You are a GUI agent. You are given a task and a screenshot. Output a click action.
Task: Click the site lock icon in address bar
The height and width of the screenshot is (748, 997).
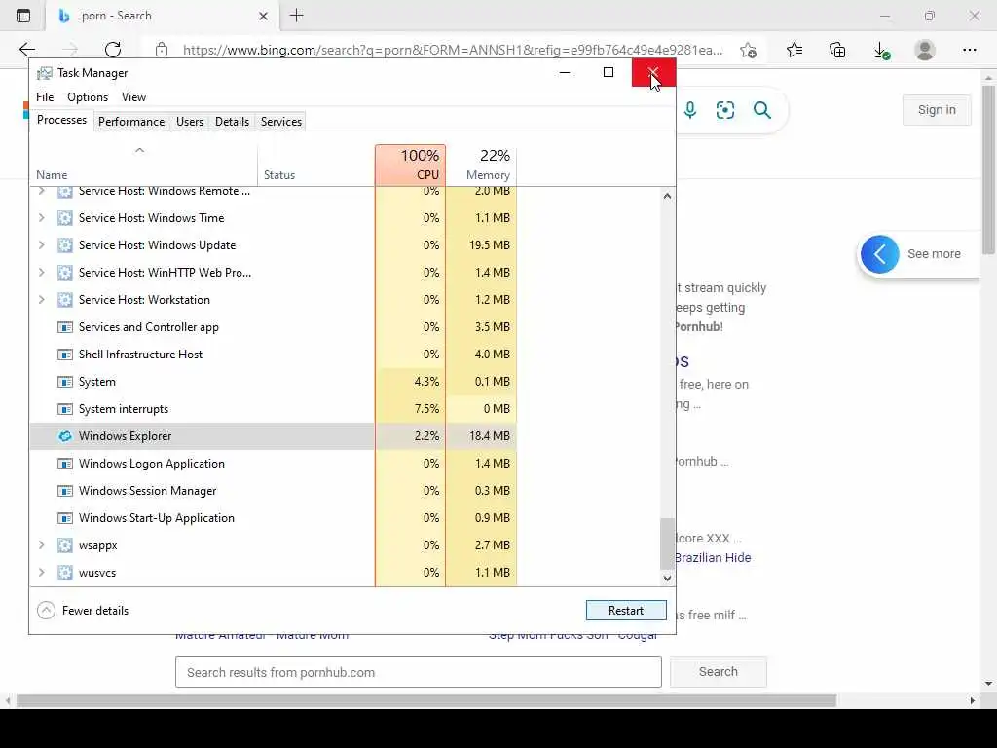pos(162,50)
